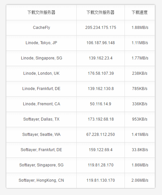
Task: Click the CacheFly server name cell
Action: click(x=41, y=28)
